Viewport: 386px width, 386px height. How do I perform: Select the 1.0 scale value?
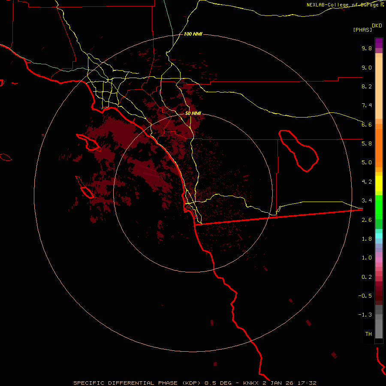[367, 258]
